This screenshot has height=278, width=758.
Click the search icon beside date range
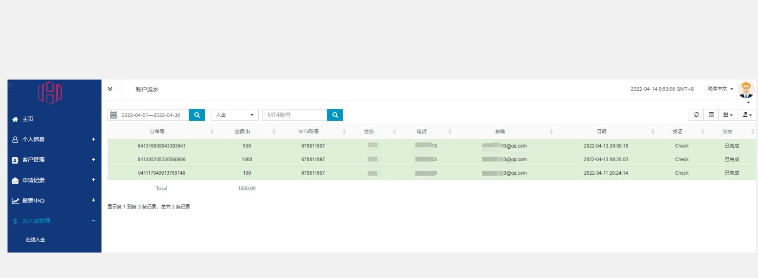coord(197,115)
